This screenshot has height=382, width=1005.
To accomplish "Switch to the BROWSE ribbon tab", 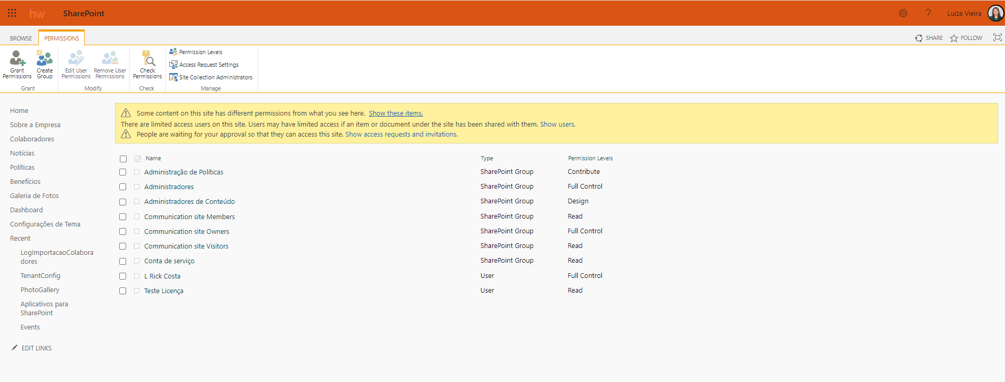I will coord(21,38).
